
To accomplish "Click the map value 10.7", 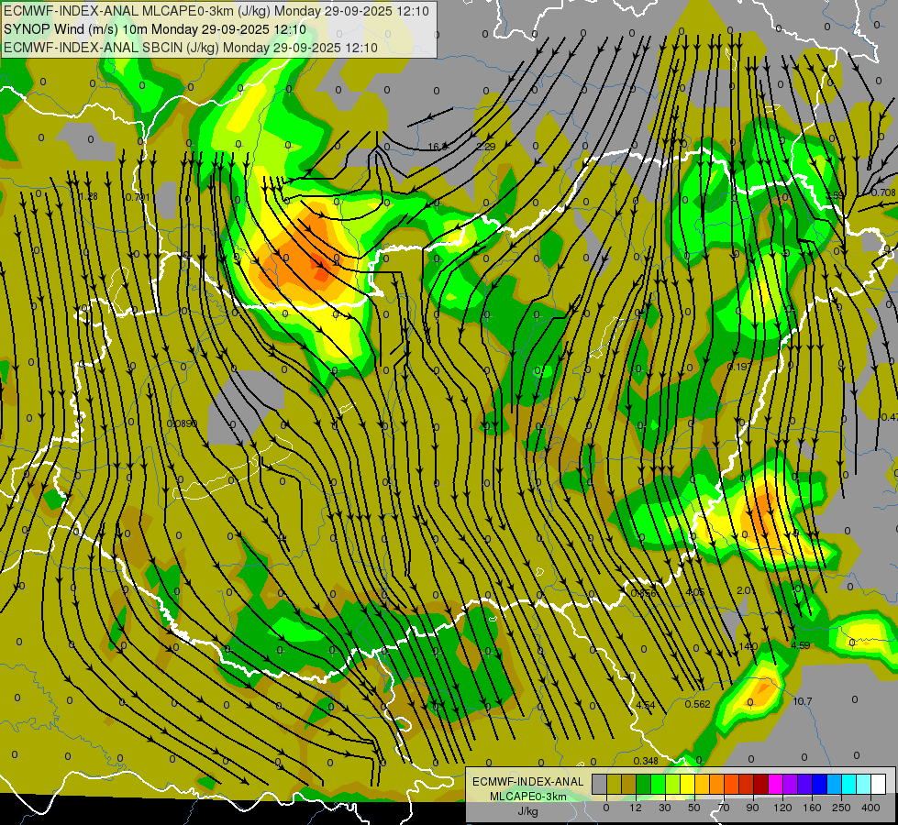I will point(802,701).
